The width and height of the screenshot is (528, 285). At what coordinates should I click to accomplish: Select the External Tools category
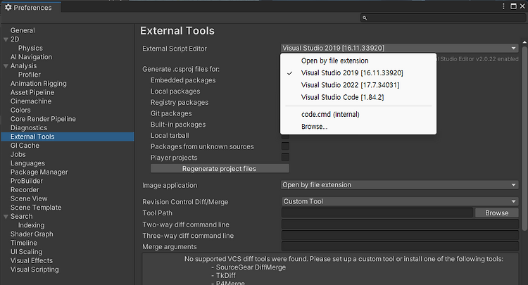68,137
